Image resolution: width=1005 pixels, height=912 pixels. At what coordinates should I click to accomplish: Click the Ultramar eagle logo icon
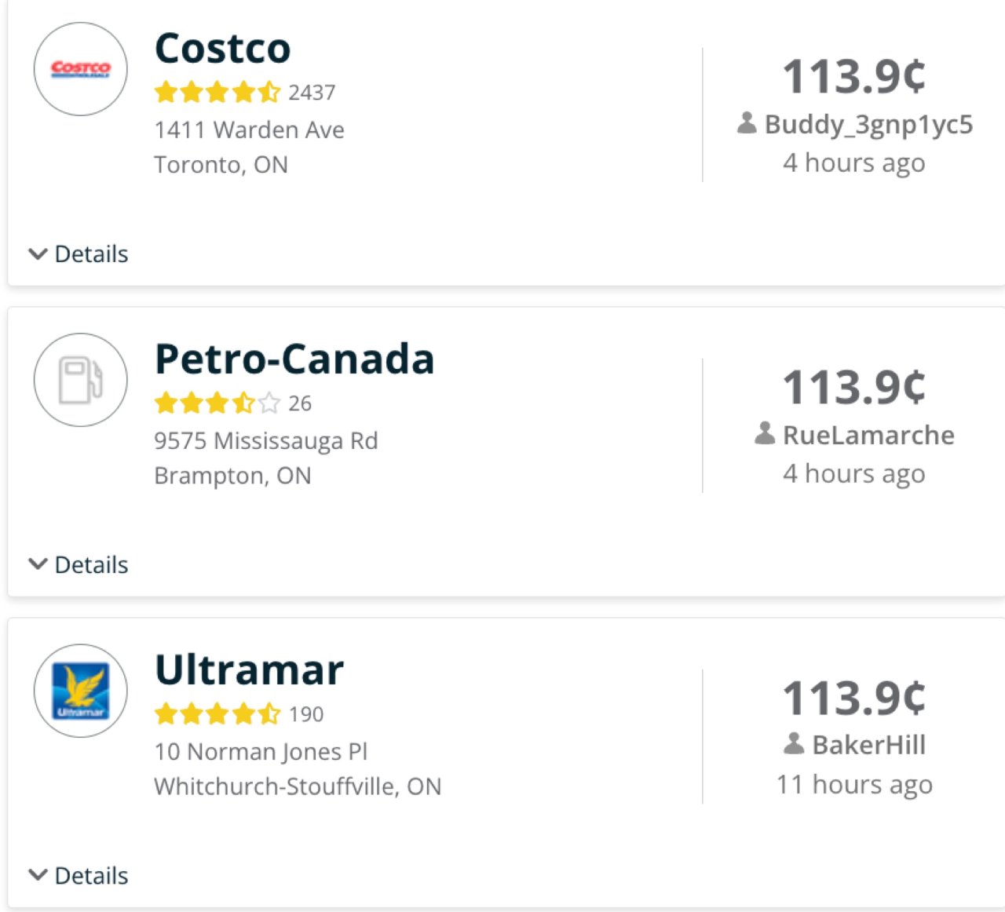tap(80, 691)
